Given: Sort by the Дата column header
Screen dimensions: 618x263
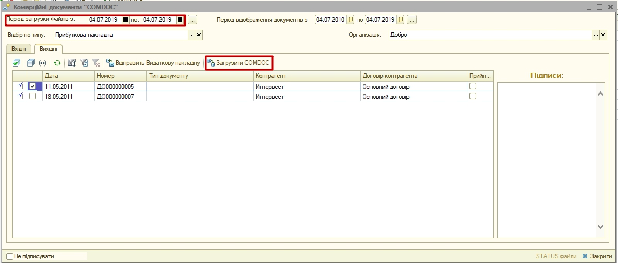Looking at the screenshot, I should coord(69,76).
